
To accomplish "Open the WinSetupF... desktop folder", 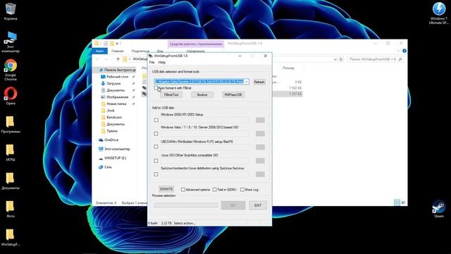I will coord(11,237).
